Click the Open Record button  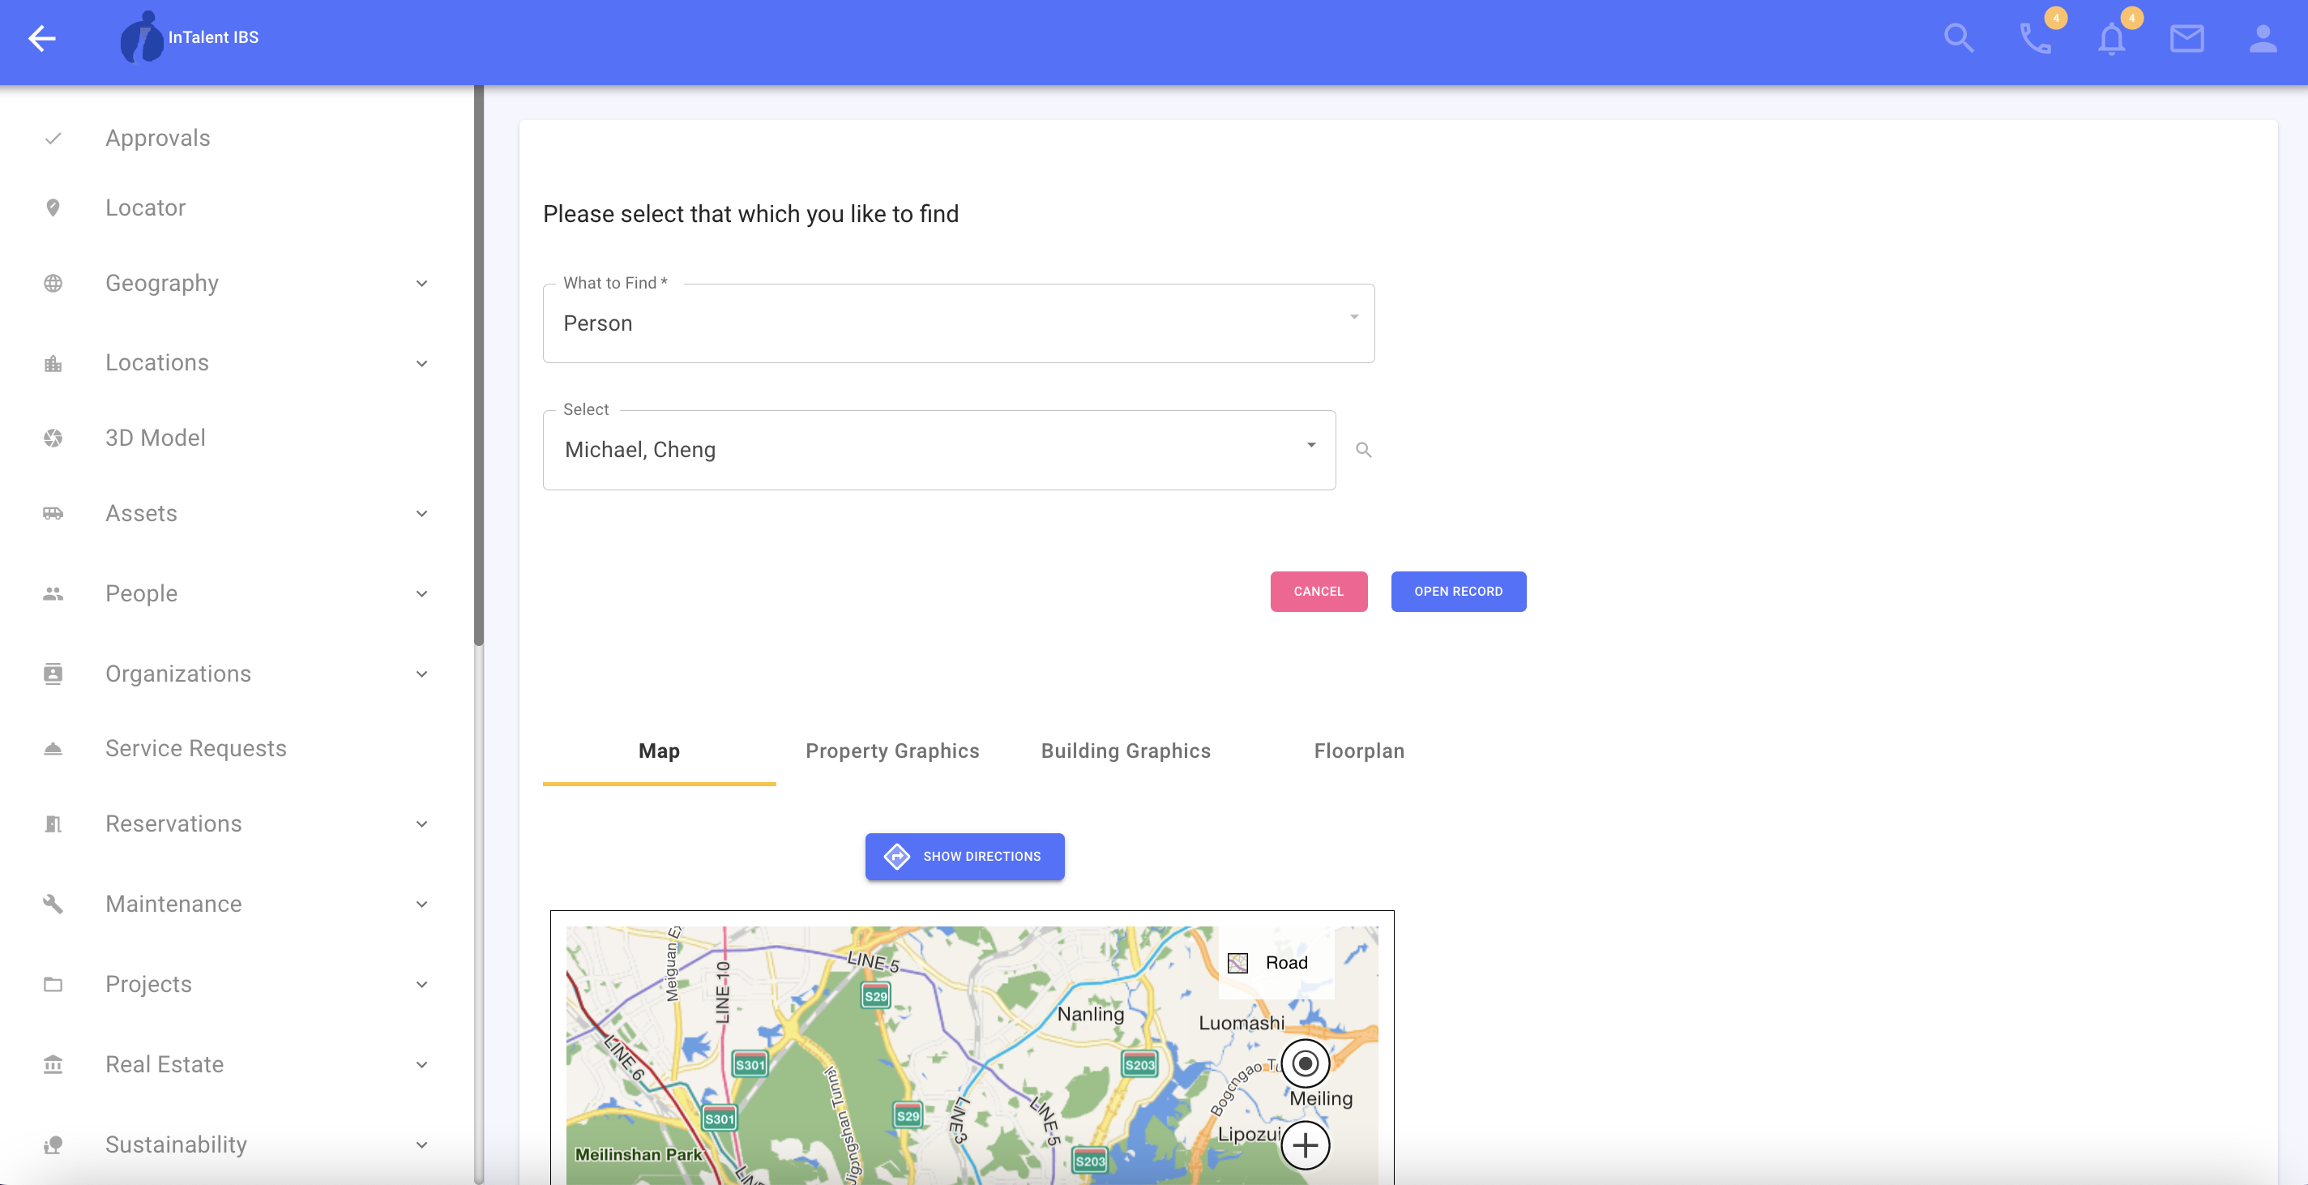(x=1458, y=592)
